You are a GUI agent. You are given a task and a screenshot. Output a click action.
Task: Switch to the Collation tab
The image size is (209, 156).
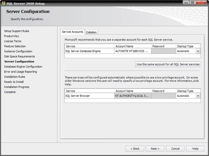click(x=91, y=32)
